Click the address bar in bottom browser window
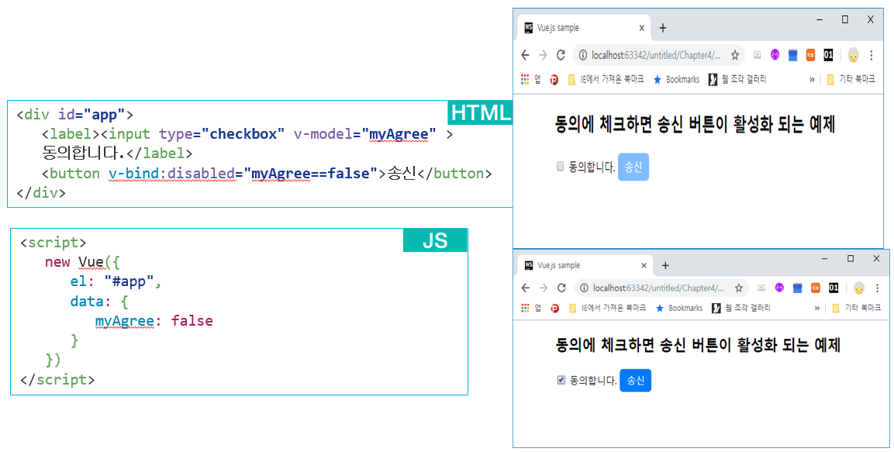Screen dimensions: 894x452 click(661, 288)
